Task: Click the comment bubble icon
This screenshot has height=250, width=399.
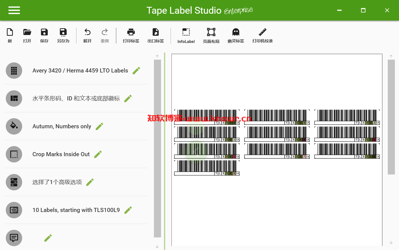Action: pos(14,238)
